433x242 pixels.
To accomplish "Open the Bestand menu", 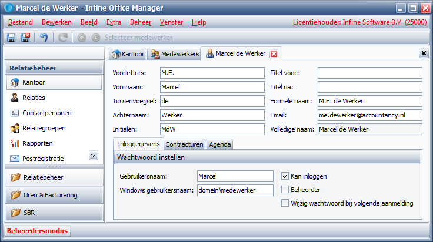I will (21, 22).
